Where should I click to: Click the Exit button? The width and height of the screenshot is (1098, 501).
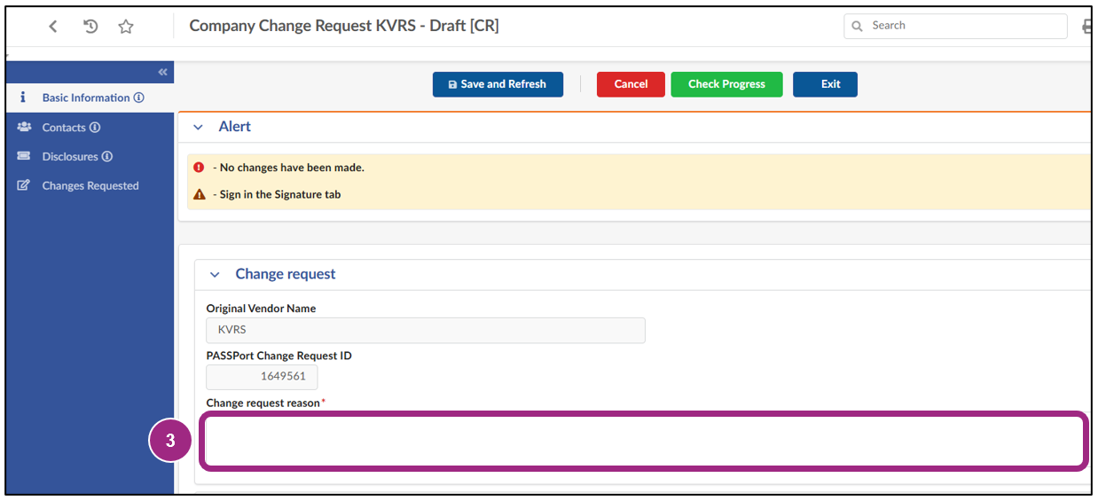825,84
